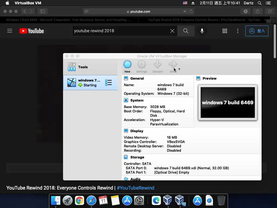Toggle Safari sidebar button

42,11
